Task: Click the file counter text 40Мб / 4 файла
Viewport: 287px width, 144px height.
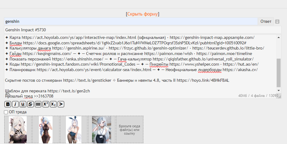Action: coord(251,96)
